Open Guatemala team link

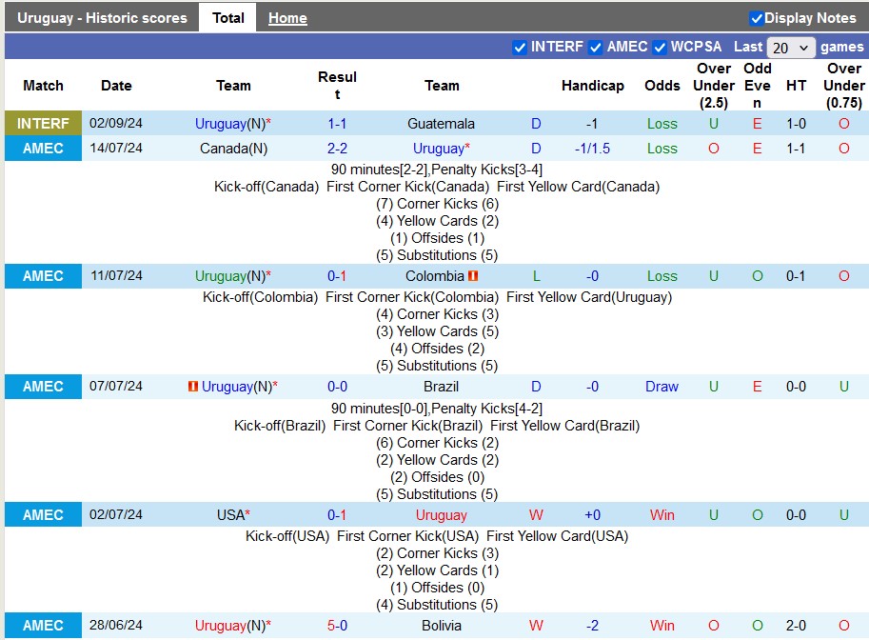[441, 124]
